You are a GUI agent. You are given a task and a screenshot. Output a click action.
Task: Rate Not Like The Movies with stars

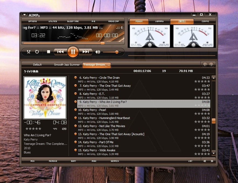(202, 130)
